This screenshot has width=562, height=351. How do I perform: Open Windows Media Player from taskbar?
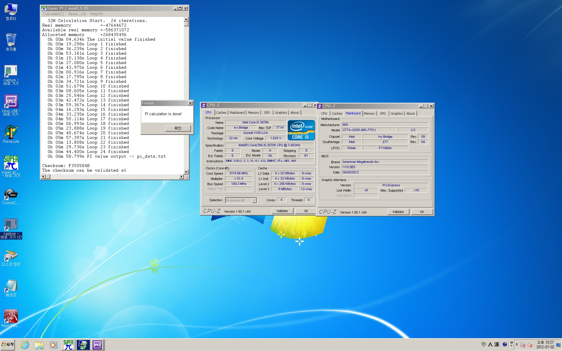[53, 345]
